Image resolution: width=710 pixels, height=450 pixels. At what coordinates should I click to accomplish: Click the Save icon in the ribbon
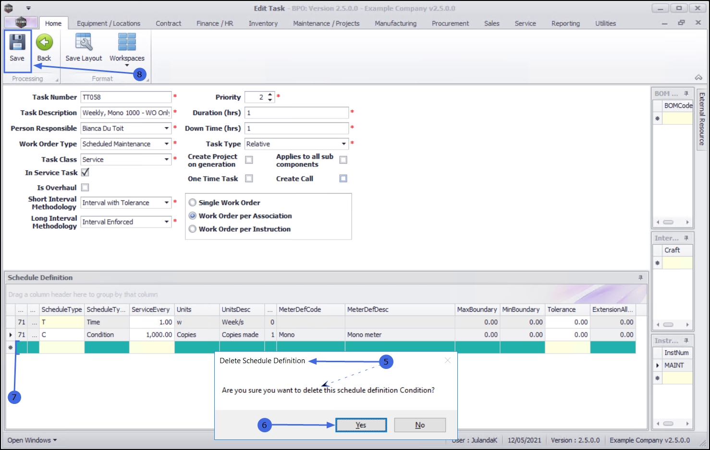(x=17, y=42)
